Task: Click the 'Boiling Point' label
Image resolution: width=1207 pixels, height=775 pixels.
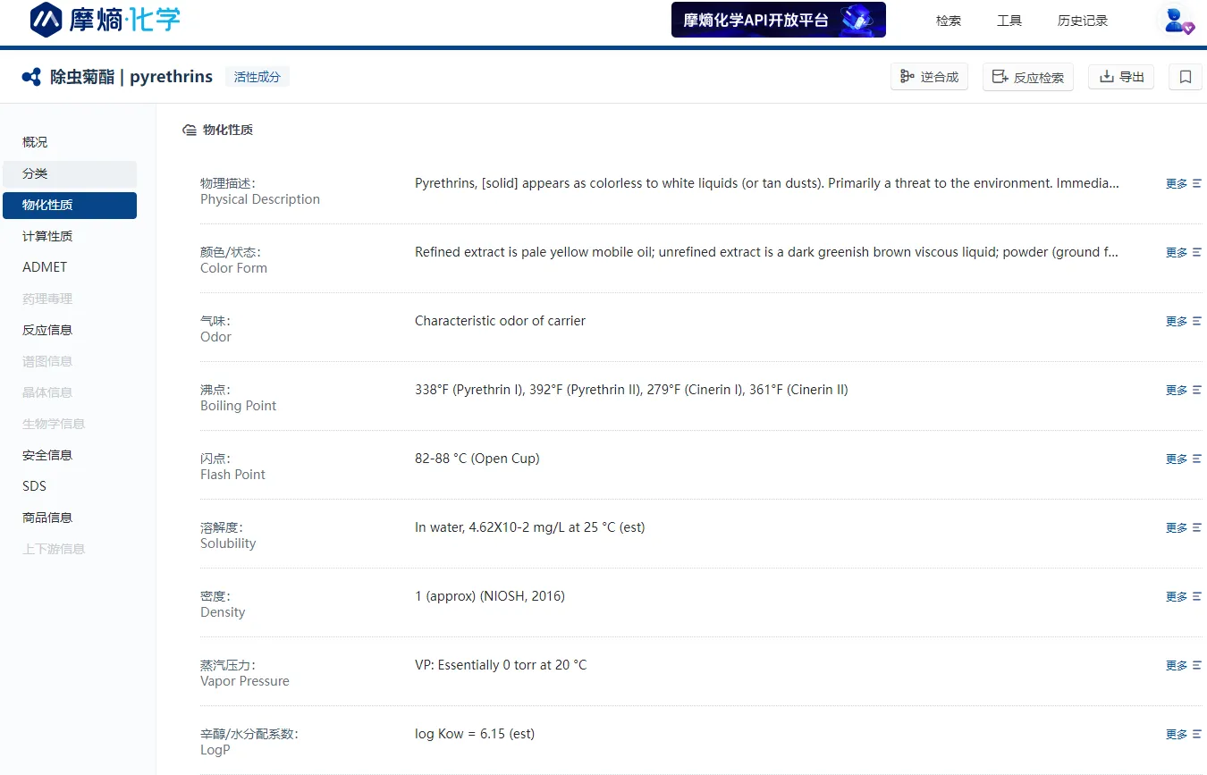Action: click(x=238, y=406)
